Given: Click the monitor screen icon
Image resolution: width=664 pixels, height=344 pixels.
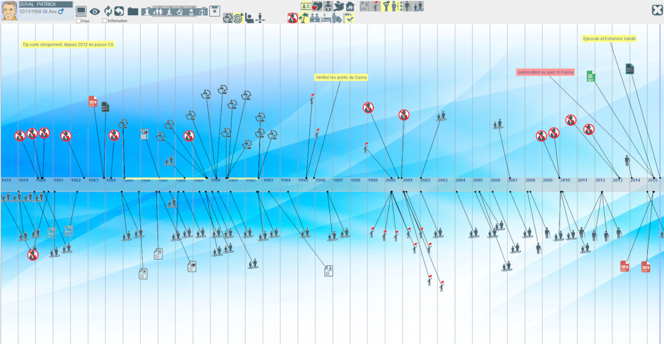Looking at the screenshot, I should (x=81, y=11).
